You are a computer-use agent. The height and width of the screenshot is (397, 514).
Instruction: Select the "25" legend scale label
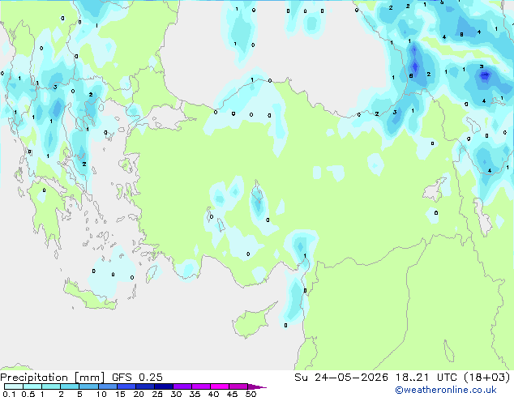point(157,394)
